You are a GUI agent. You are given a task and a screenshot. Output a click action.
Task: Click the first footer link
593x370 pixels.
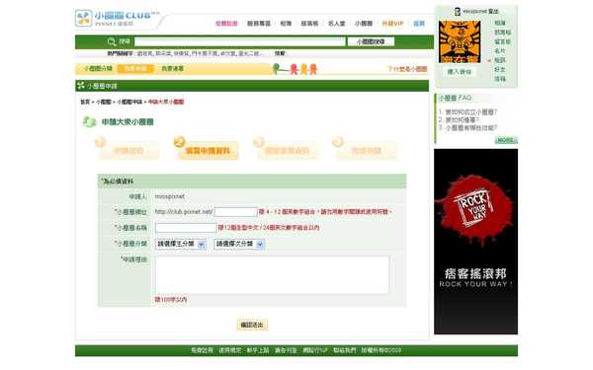tap(202, 350)
